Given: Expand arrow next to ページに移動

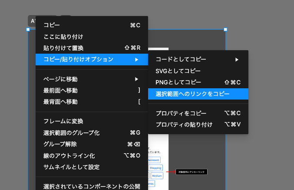Looking at the screenshot, I should coord(136,79).
